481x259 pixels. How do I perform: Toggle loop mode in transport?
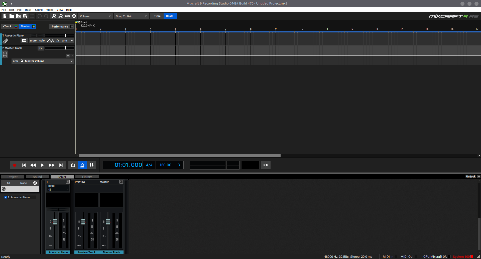click(x=73, y=165)
